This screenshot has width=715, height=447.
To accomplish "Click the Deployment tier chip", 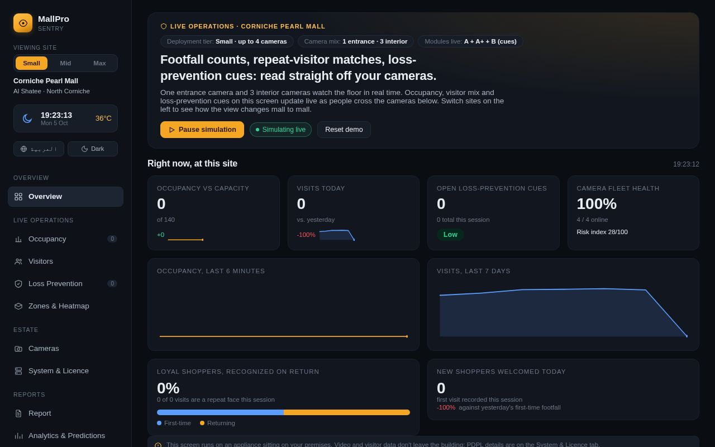I will [x=227, y=41].
